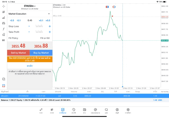Open the Market Execution order type dropdown
The image size is (169, 118).
coord(29,14)
